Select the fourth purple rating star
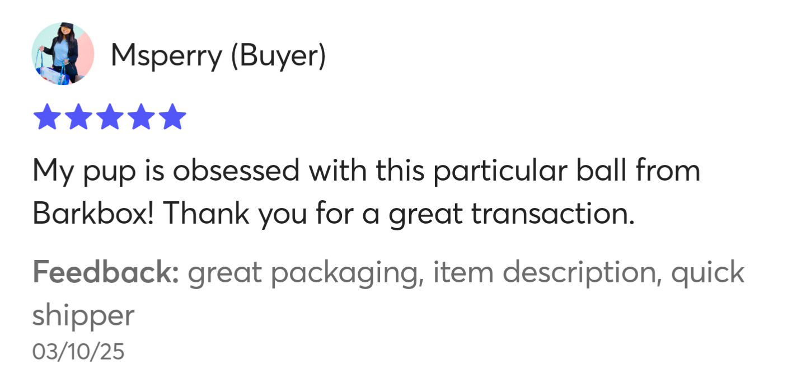 click(140, 116)
